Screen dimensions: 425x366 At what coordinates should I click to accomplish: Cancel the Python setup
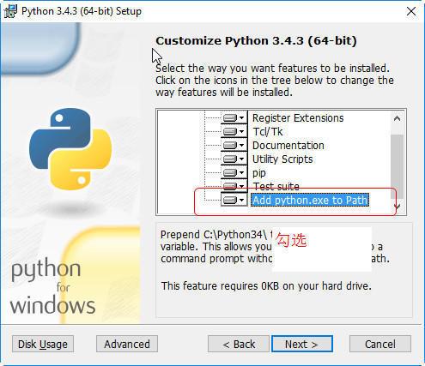pos(380,344)
